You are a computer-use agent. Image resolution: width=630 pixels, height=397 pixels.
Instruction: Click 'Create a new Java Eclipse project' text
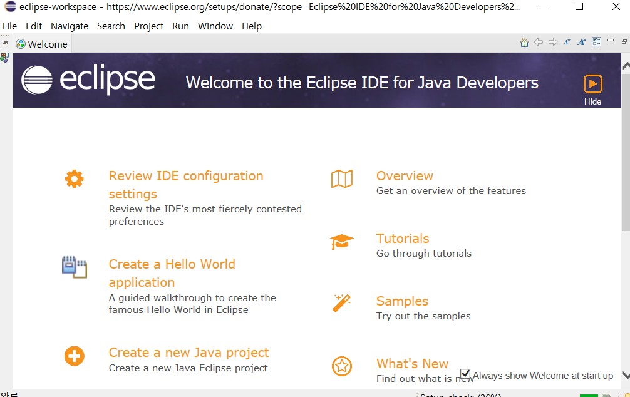coord(188,368)
